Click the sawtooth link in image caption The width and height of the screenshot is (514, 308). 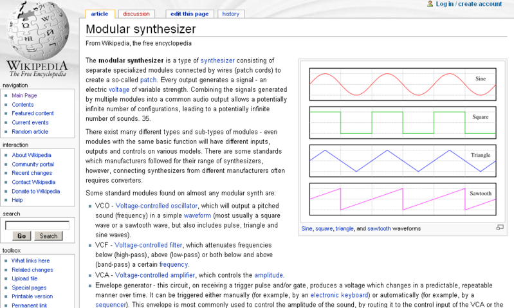[379, 228]
